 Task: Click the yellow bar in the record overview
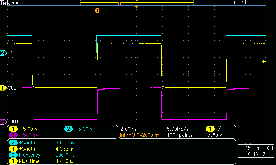pos(137,3)
